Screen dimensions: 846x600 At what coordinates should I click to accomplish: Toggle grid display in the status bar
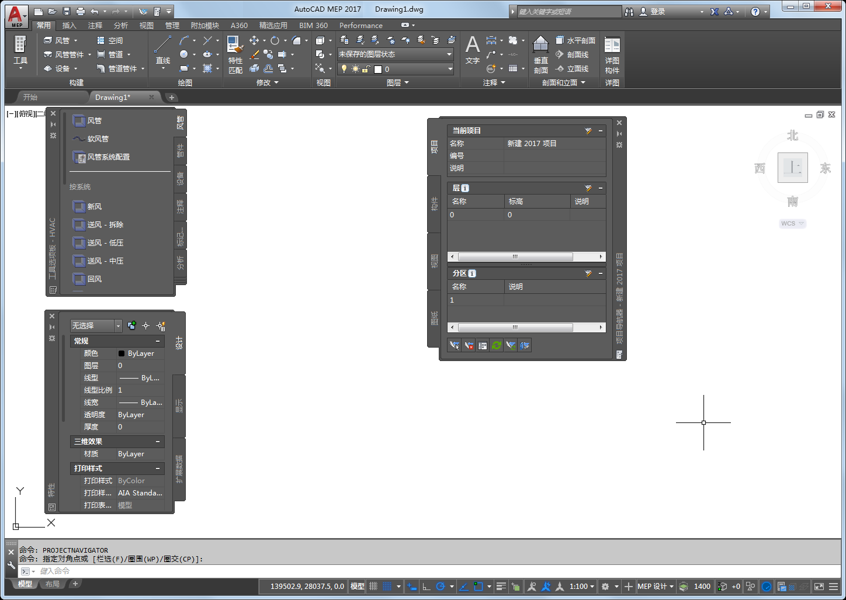pos(373,587)
